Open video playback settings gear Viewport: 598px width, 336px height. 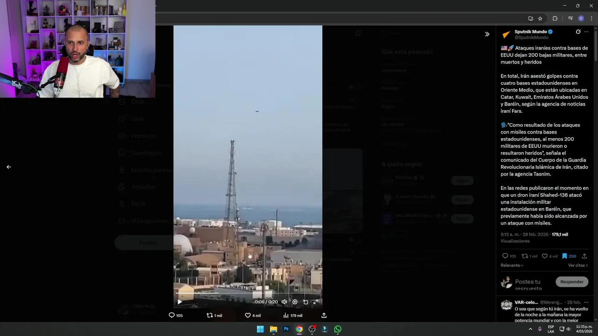pyautogui.click(x=295, y=302)
